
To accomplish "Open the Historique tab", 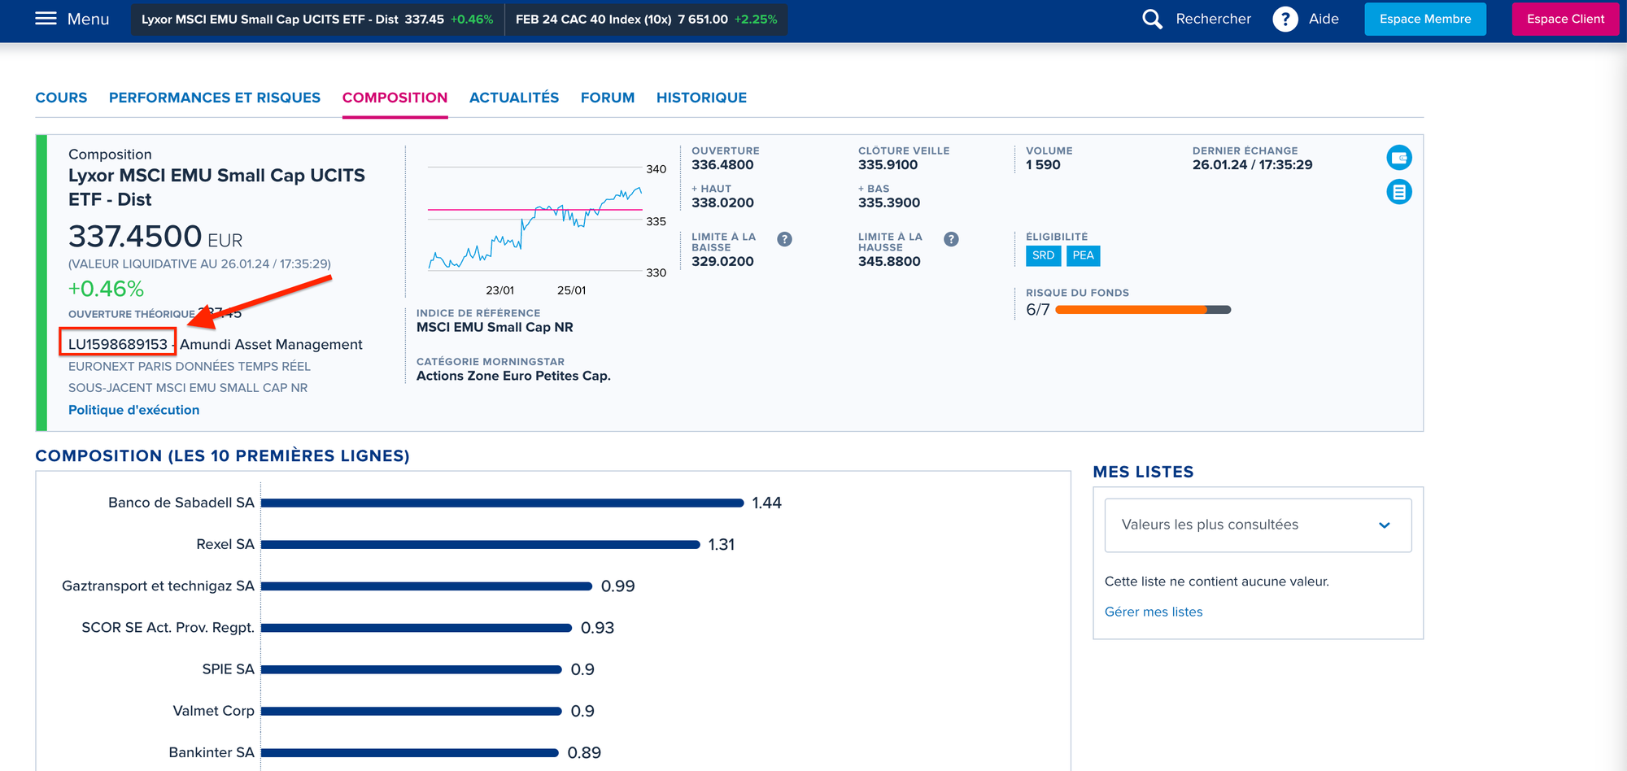I will 701,98.
